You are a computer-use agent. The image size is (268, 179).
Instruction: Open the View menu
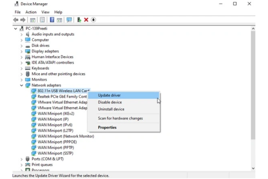(x=45, y=12)
